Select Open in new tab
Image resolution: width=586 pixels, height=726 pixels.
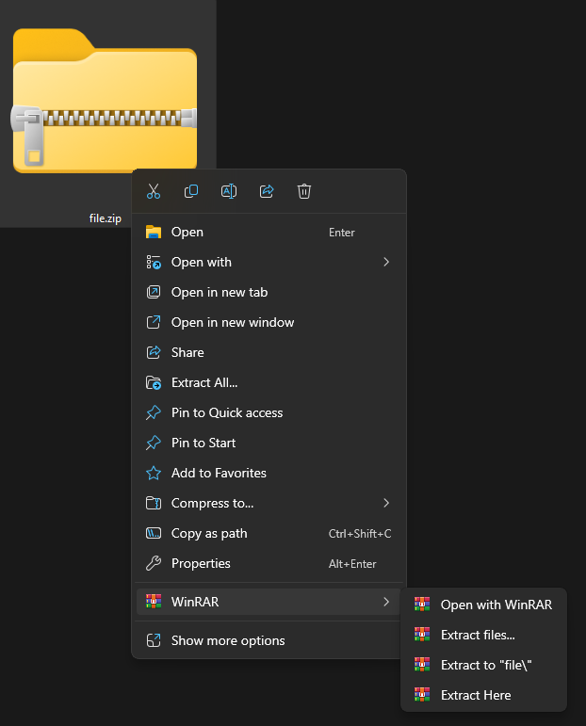click(220, 292)
